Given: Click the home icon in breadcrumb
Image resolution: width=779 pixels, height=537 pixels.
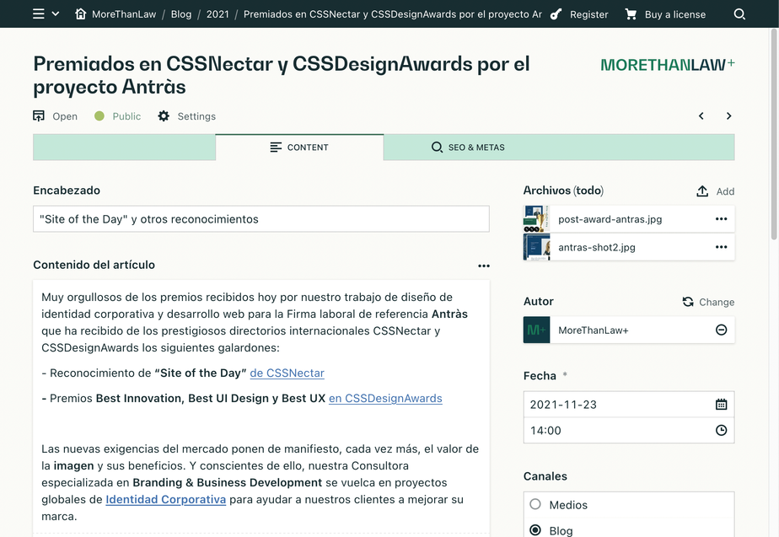Looking at the screenshot, I should [x=81, y=14].
